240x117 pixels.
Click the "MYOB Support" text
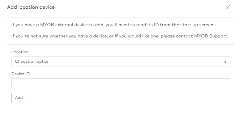click(211, 36)
